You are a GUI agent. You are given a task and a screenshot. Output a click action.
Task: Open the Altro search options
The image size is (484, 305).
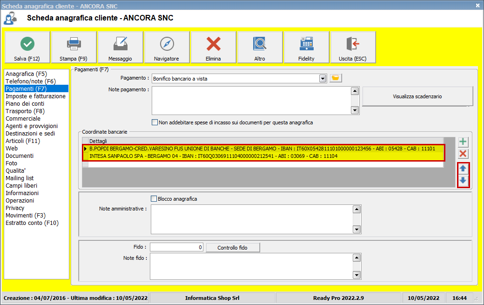(x=260, y=47)
